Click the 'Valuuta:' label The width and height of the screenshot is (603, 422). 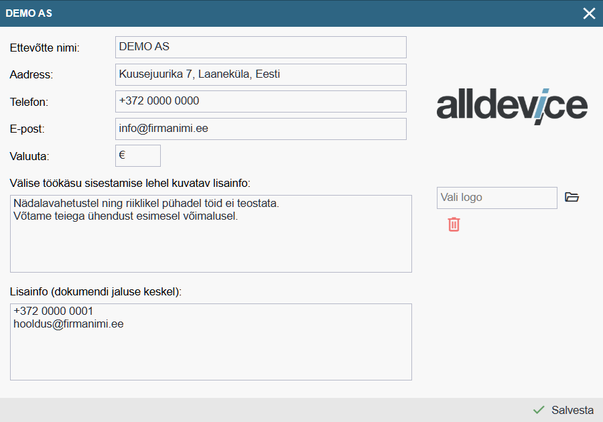pos(29,156)
